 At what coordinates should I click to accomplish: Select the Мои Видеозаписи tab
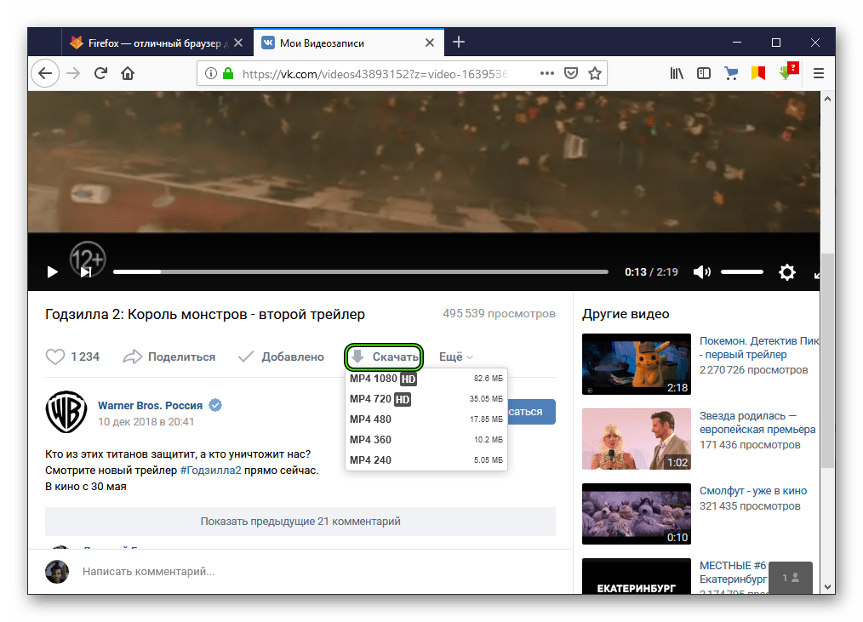[348, 43]
